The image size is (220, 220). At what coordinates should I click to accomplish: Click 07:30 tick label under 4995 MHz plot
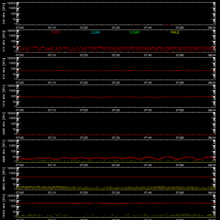click(116, 165)
